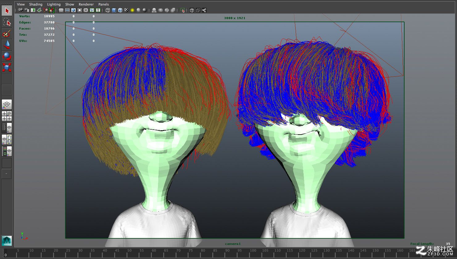This screenshot has width=457, height=259.
Task: Toggle High Quality rendering sphere icon
Action: pos(145,10)
